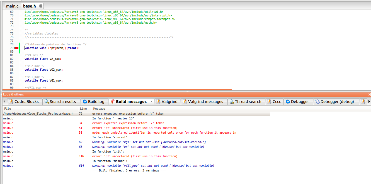Open the Valgrind tab
Screen dimensions: 371x184
coord(167,102)
